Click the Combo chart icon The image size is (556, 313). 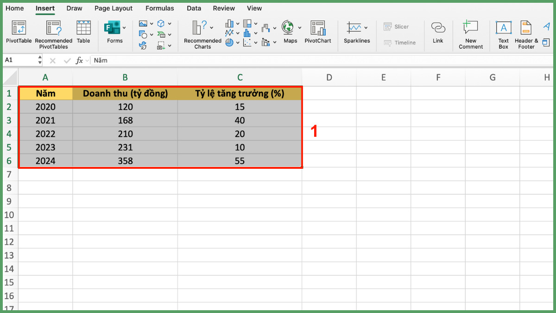click(265, 42)
